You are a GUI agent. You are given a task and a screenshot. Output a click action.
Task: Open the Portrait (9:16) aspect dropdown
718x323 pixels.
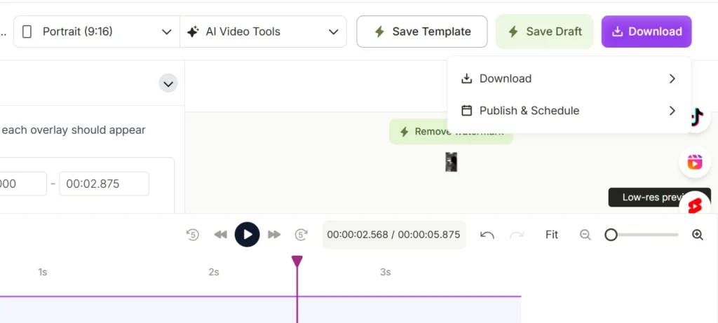(x=97, y=32)
